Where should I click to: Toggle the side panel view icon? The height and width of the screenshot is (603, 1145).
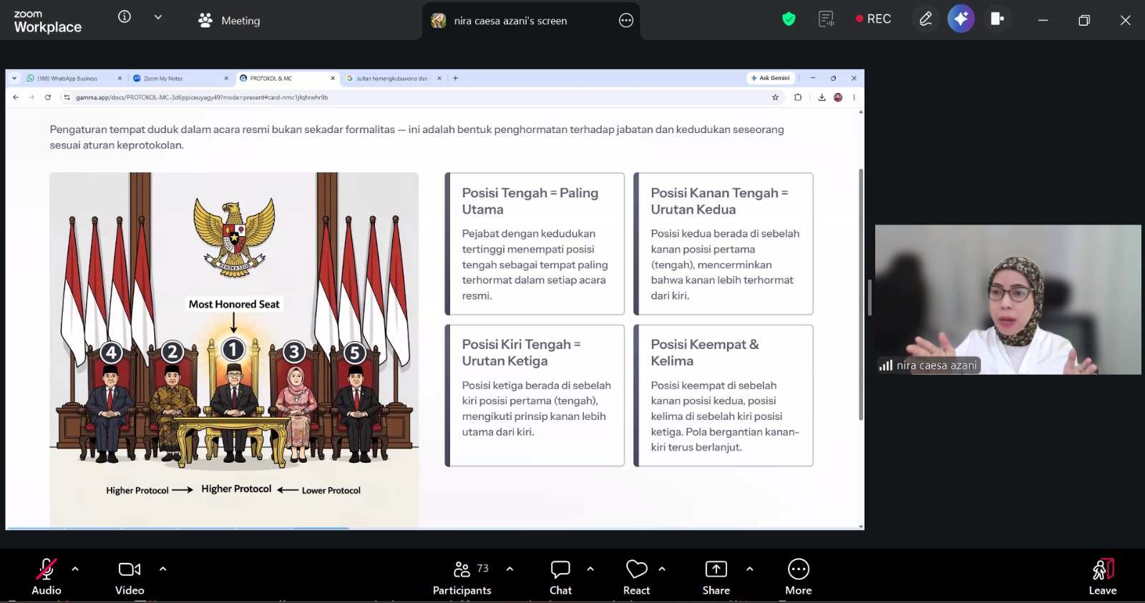tap(997, 19)
